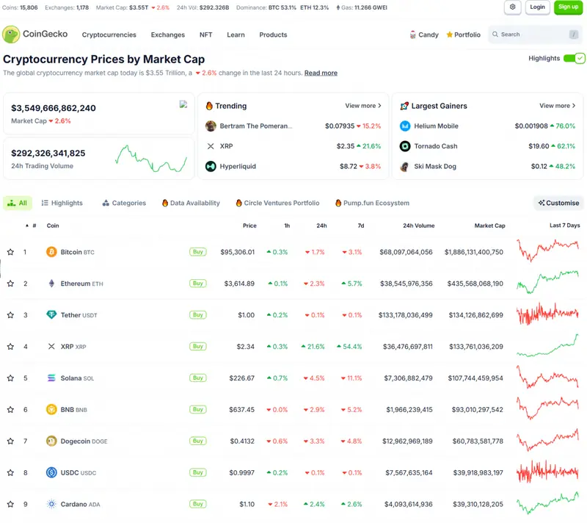The width and height of the screenshot is (587, 523).
Task: Click the Ski Mask Dog icon
Action: click(x=405, y=166)
